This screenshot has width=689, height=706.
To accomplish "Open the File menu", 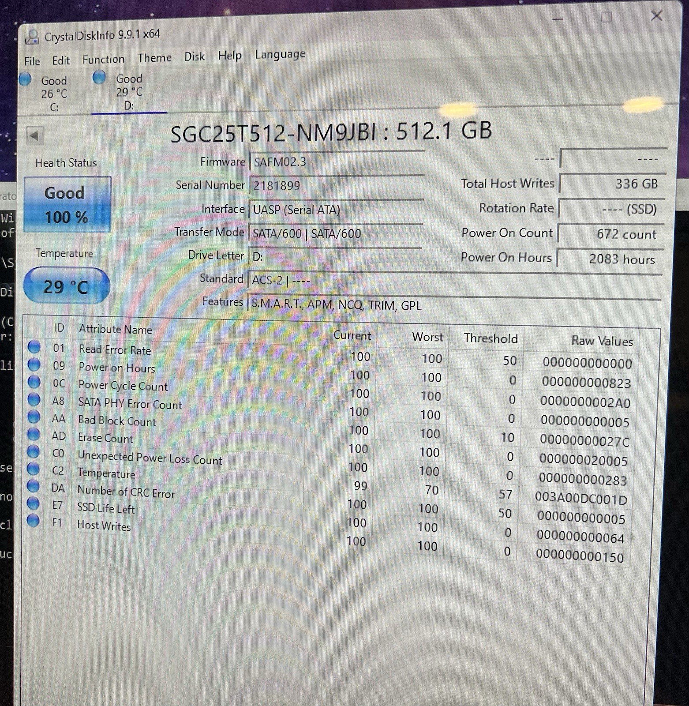I will (32, 61).
